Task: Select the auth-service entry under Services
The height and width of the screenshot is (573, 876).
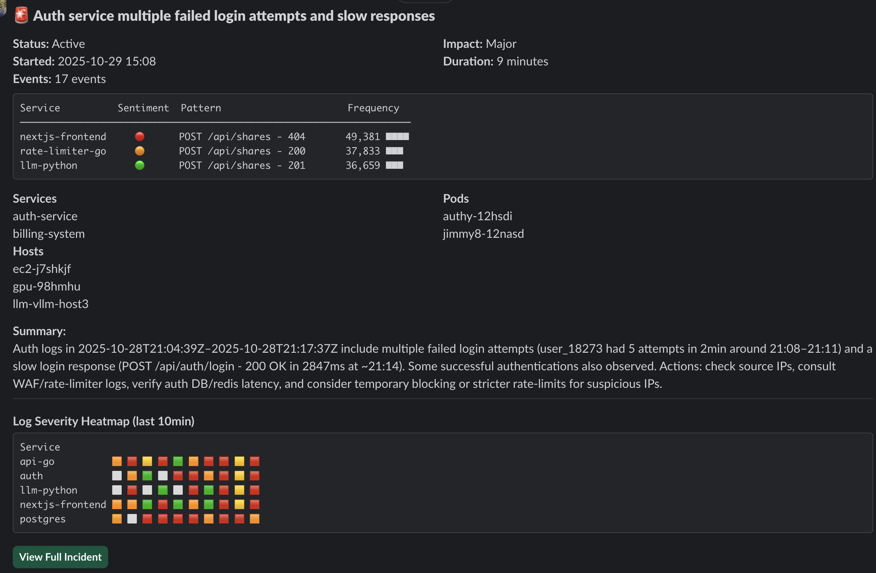Action: [x=45, y=216]
